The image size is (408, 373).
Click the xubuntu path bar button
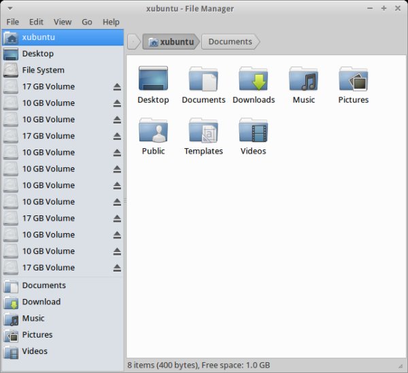point(171,41)
